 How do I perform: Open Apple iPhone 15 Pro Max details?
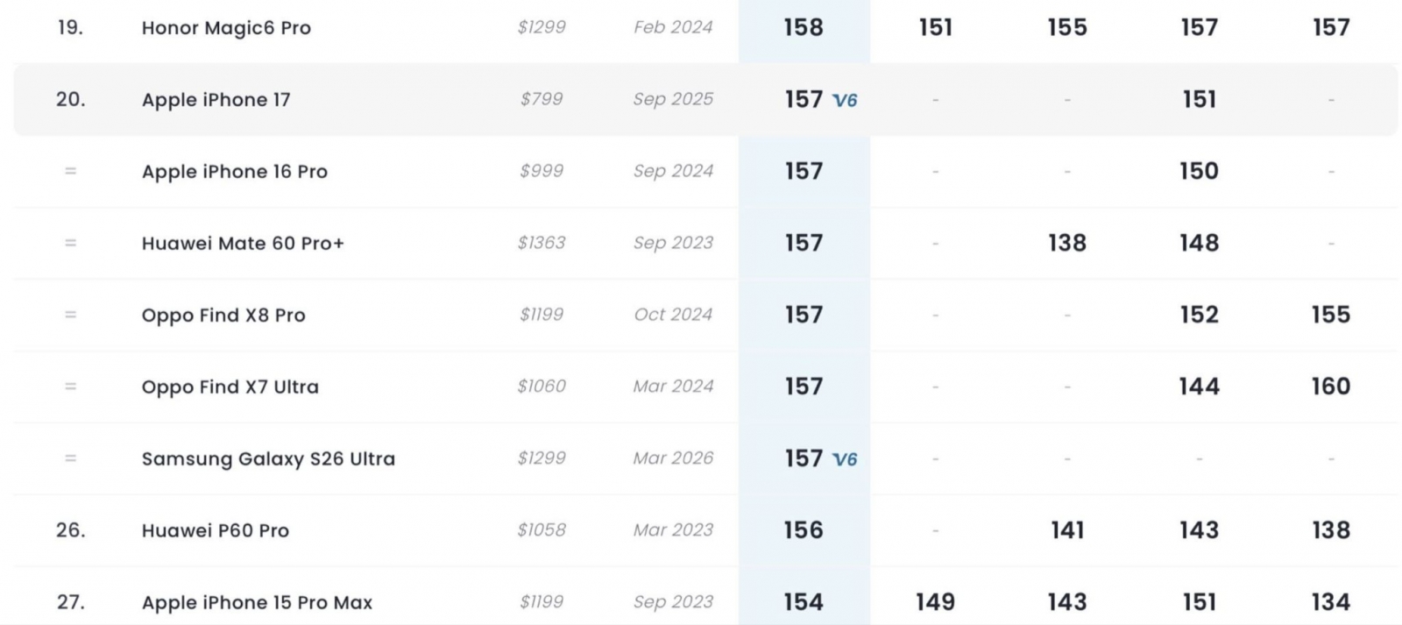[257, 603]
